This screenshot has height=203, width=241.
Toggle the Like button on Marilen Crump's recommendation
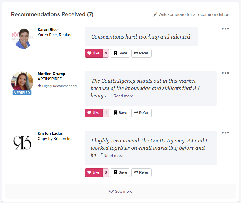[93, 113]
